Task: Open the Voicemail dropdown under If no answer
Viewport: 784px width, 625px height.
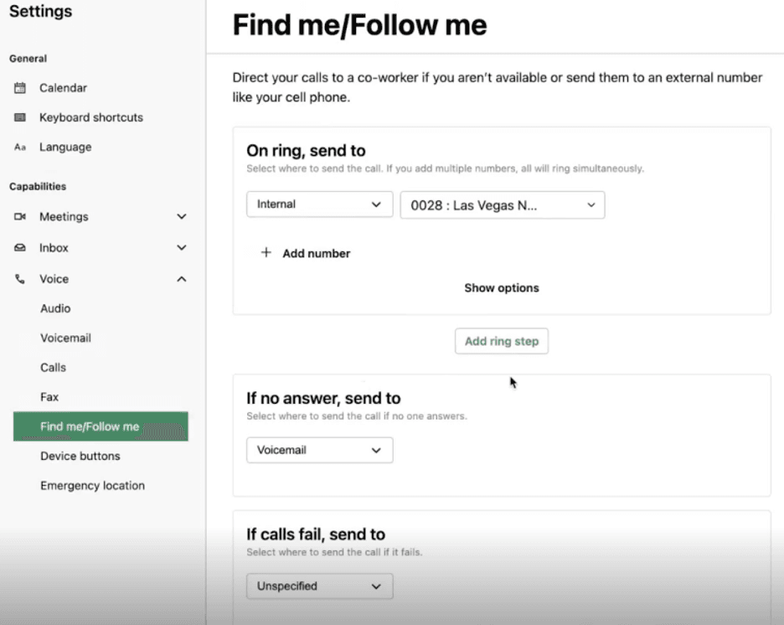Action: click(x=318, y=450)
